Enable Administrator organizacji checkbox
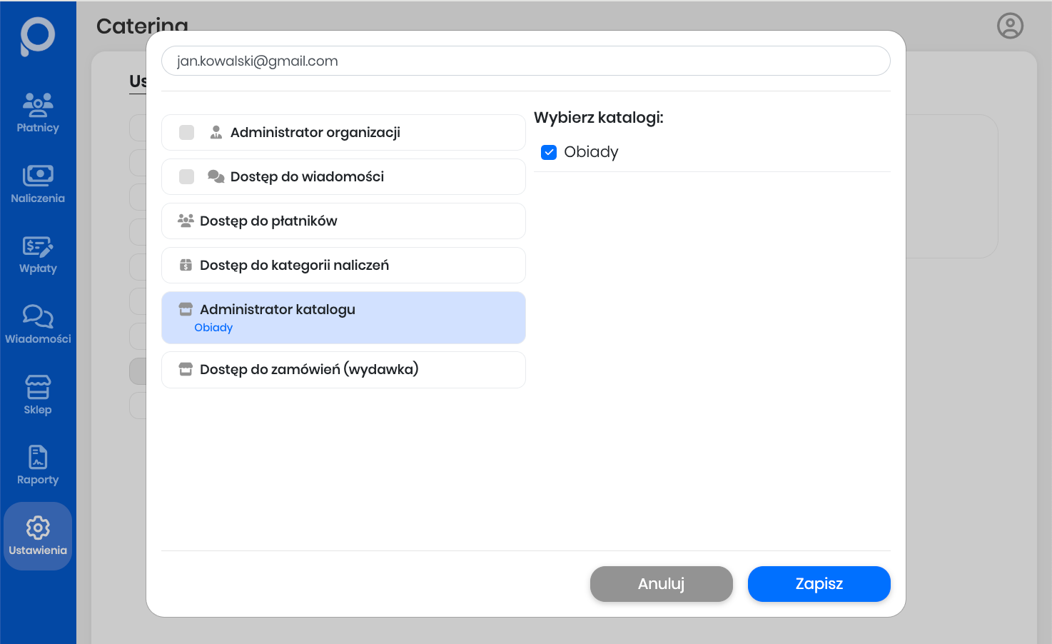 pos(187,133)
